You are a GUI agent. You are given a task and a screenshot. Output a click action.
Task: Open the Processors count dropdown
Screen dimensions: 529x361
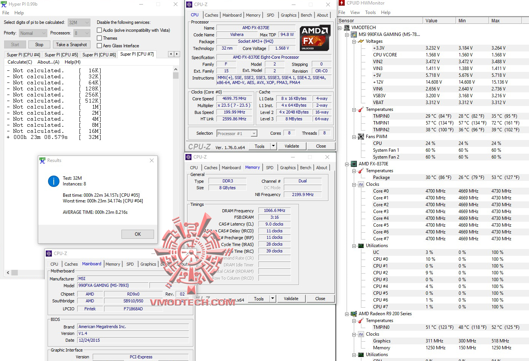tap(82, 33)
